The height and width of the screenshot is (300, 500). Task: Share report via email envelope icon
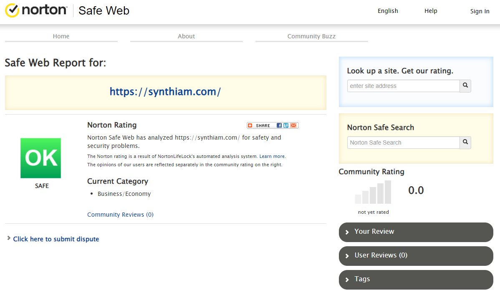pos(293,125)
